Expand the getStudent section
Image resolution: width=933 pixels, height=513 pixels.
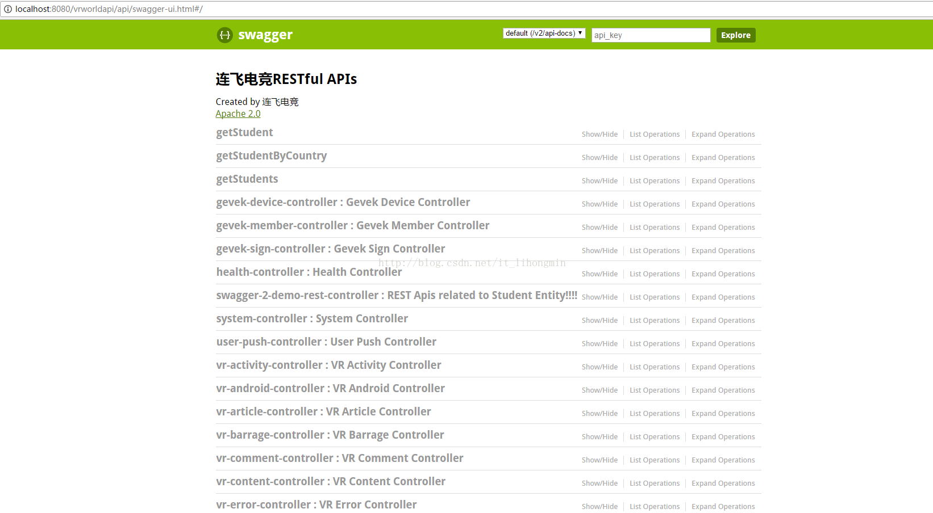pyautogui.click(x=244, y=132)
